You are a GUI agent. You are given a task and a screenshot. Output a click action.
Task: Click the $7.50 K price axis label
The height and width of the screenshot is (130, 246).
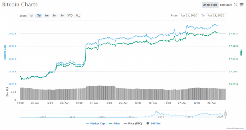coord(233,46)
